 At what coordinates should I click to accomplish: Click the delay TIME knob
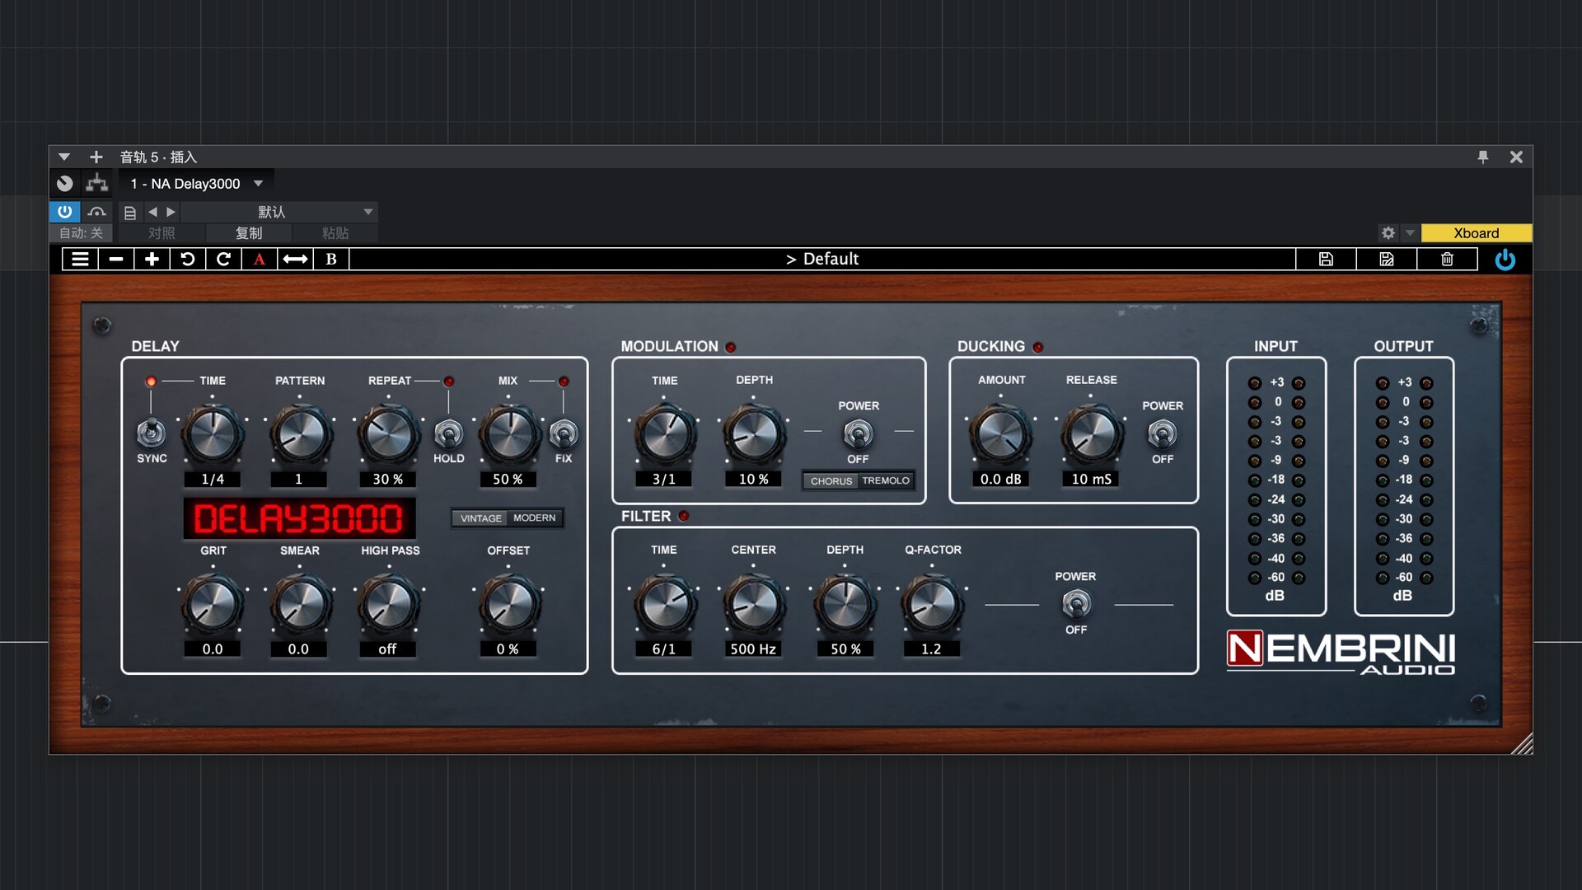(213, 434)
